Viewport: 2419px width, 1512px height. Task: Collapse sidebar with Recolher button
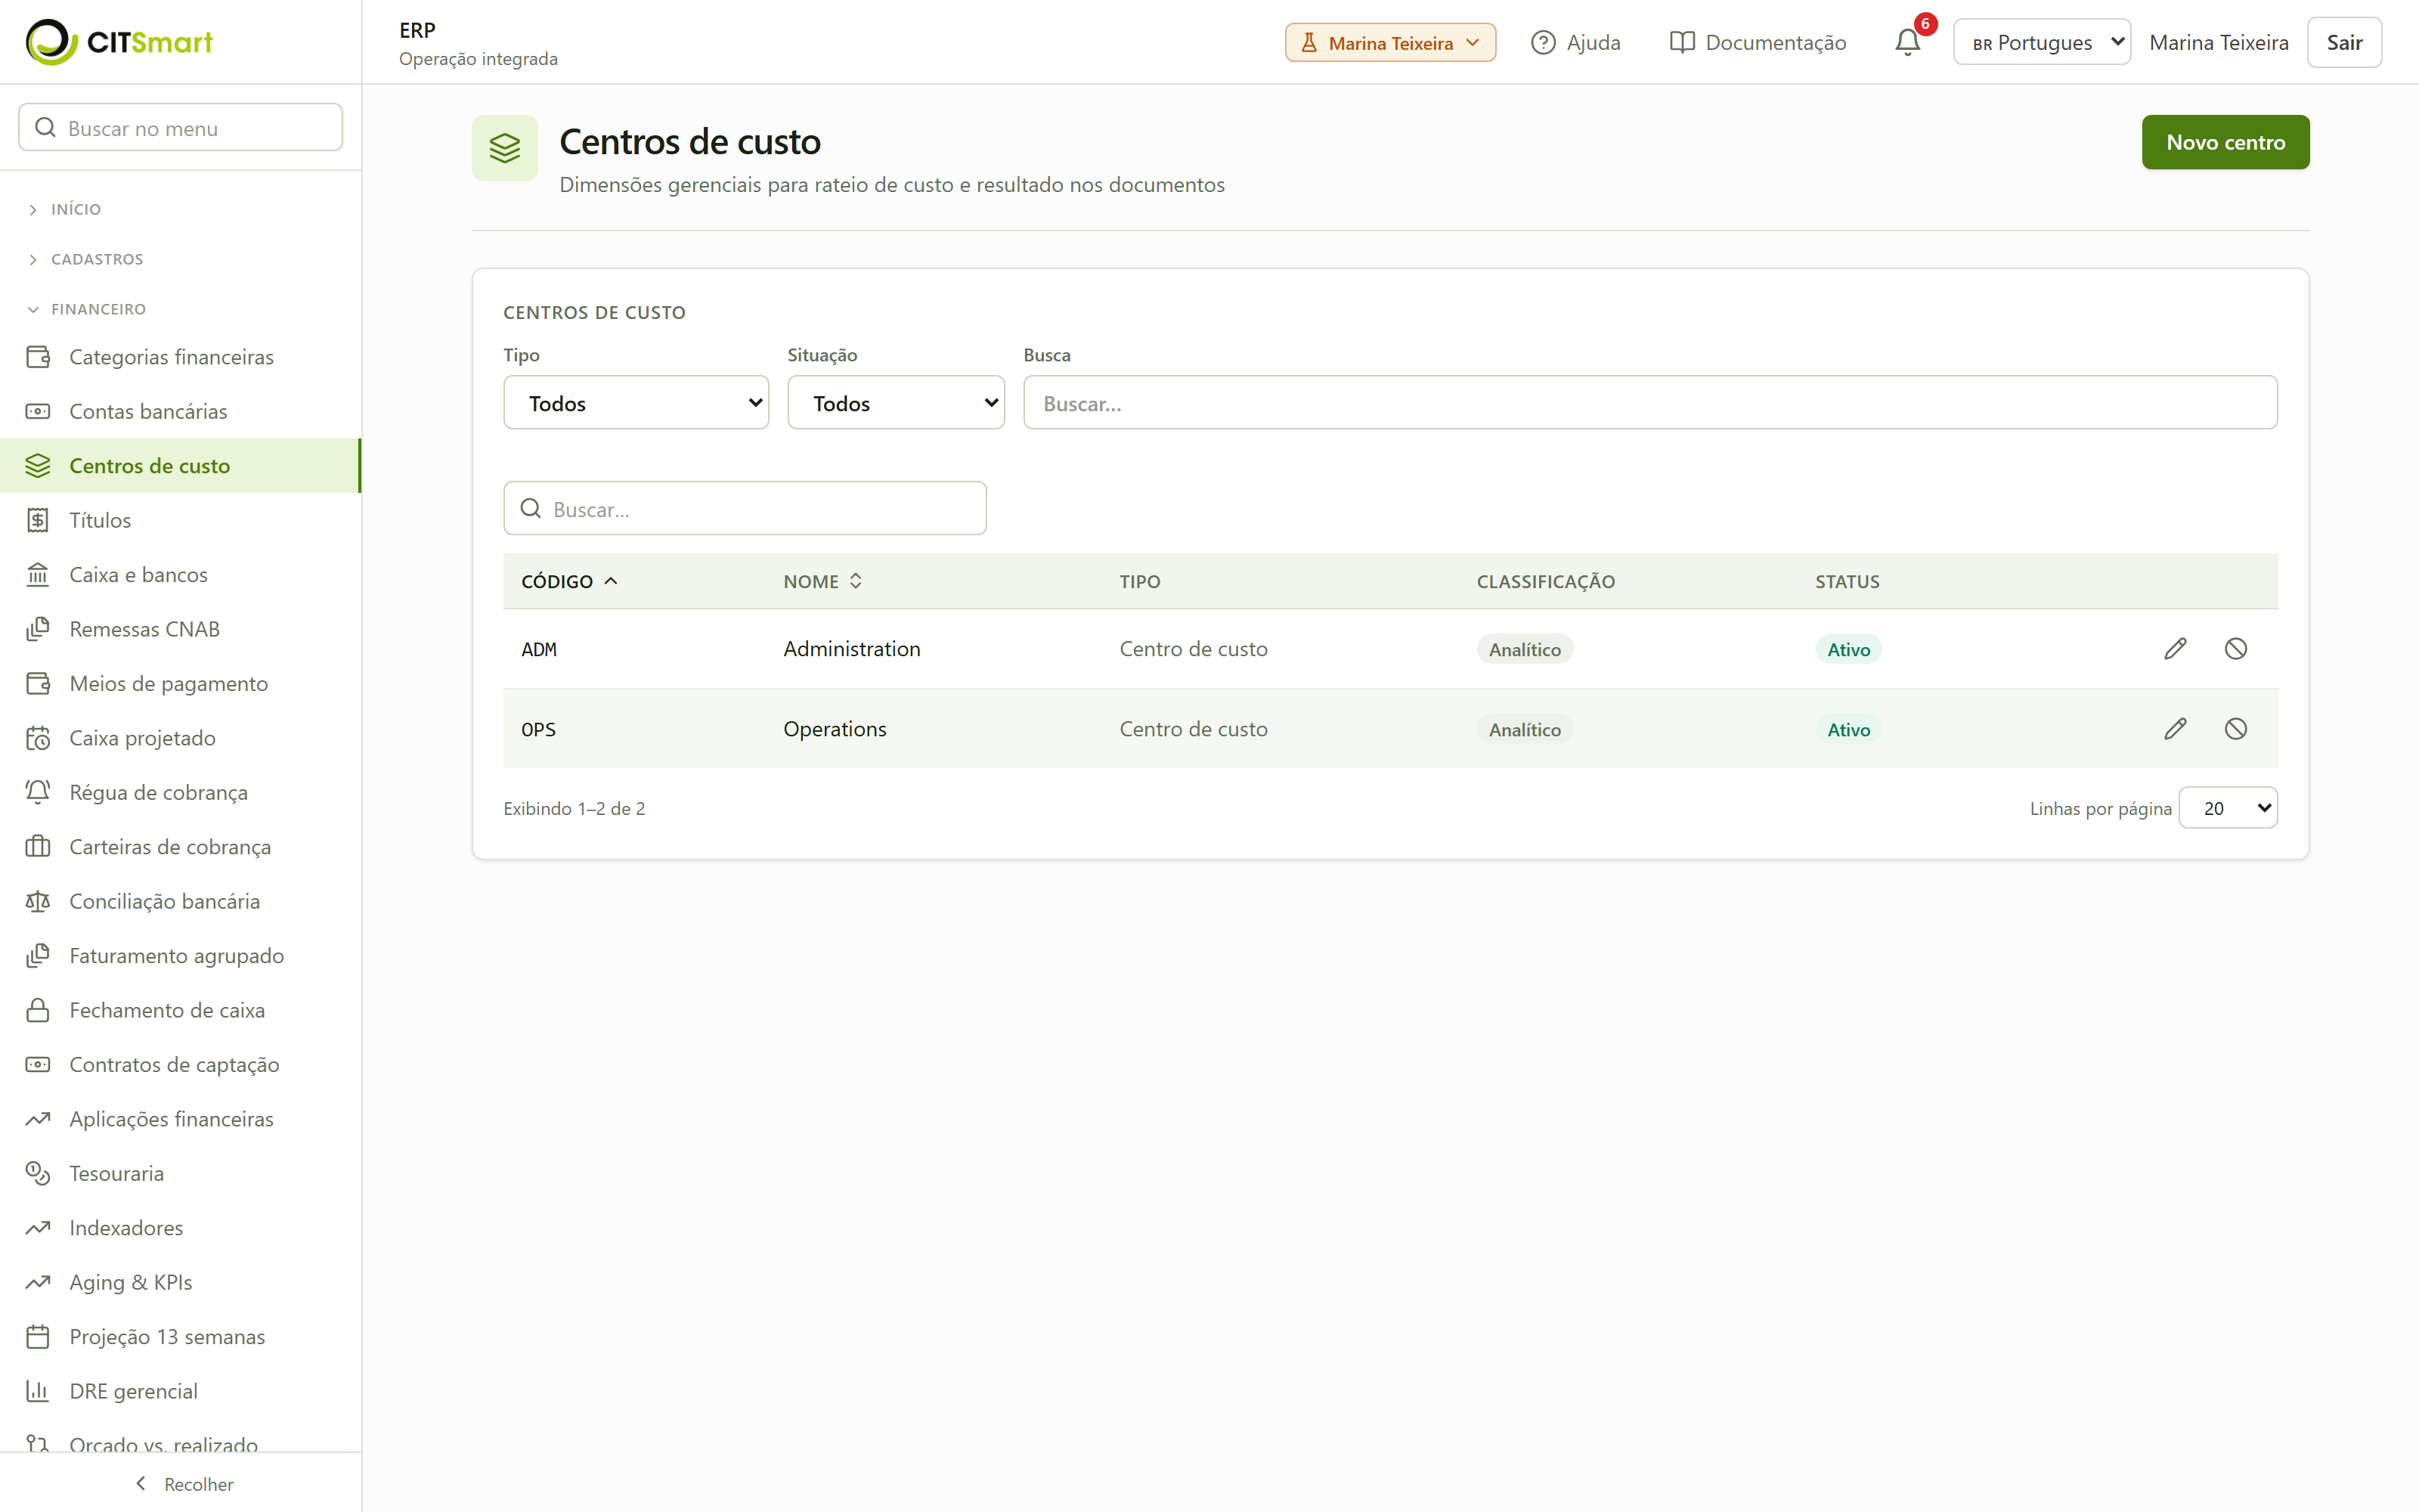tap(183, 1484)
